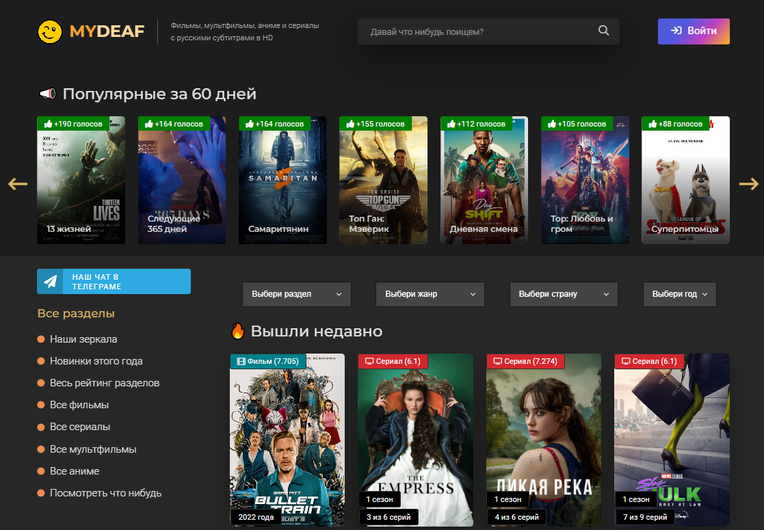
Task: Click the monitor icon on The Empress badge
Action: pyautogui.click(x=369, y=361)
